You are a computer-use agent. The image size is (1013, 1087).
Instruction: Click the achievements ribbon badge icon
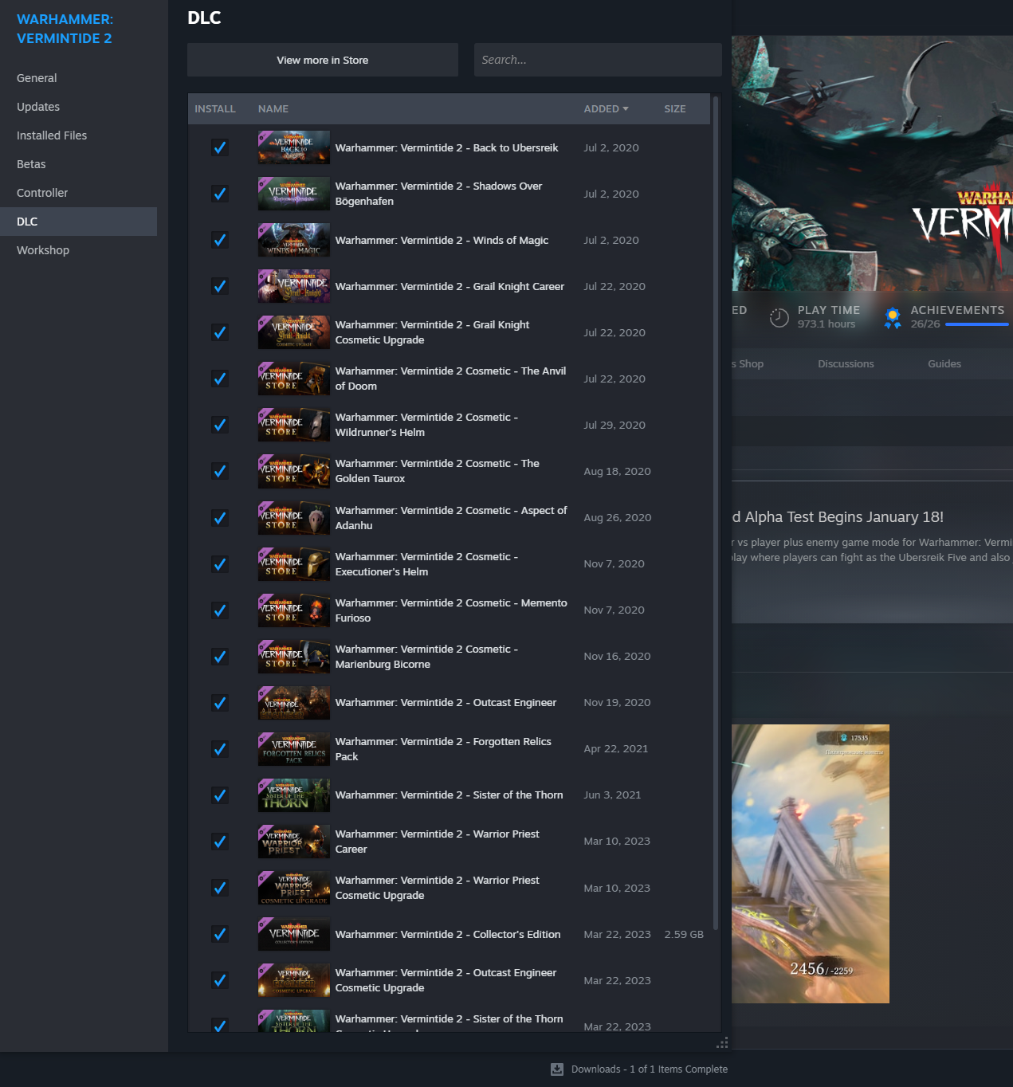893,318
